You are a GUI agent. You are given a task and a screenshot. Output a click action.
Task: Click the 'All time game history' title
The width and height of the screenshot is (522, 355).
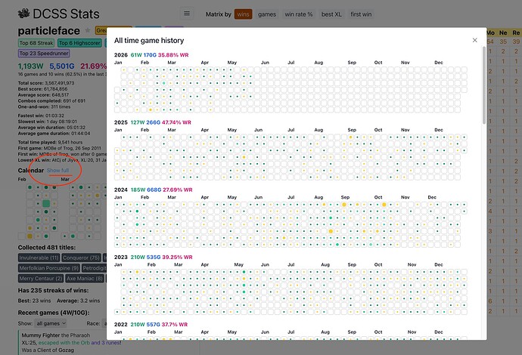149,41
